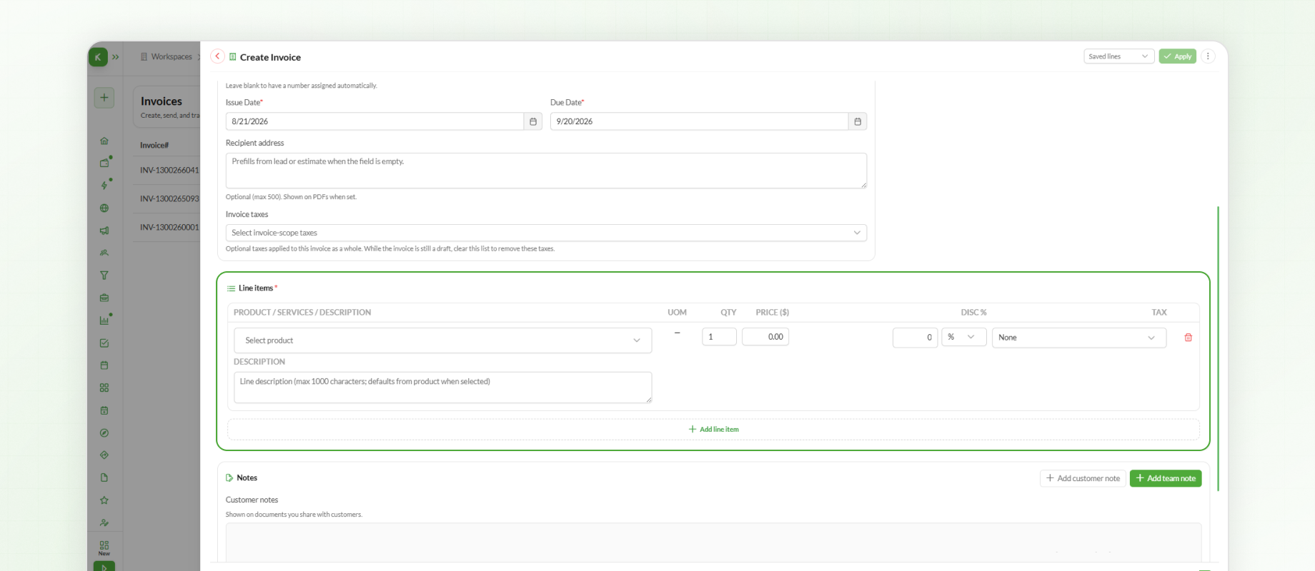Image resolution: width=1315 pixels, height=571 pixels.
Task: Open the globe icon in sidebar
Action: [104, 208]
